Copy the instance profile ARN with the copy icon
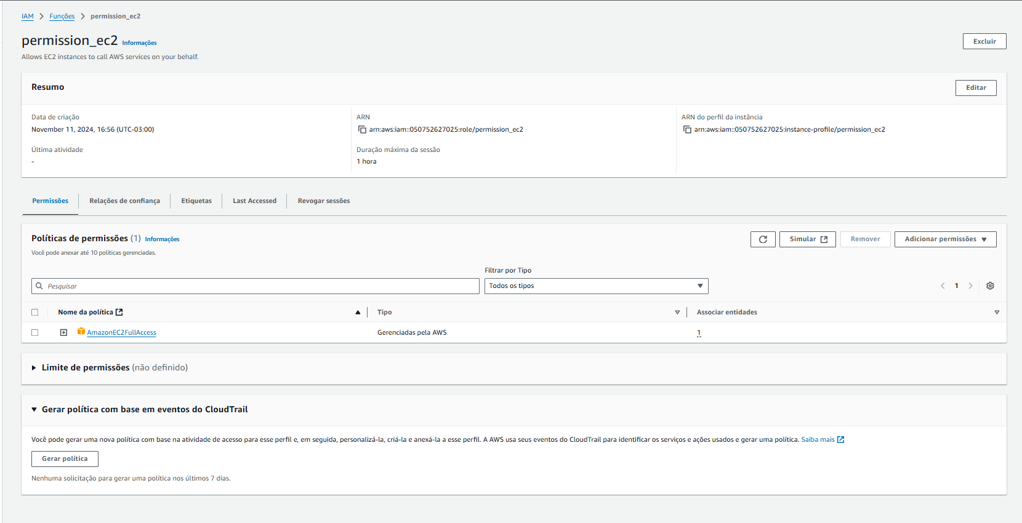This screenshot has height=523, width=1022. [687, 130]
